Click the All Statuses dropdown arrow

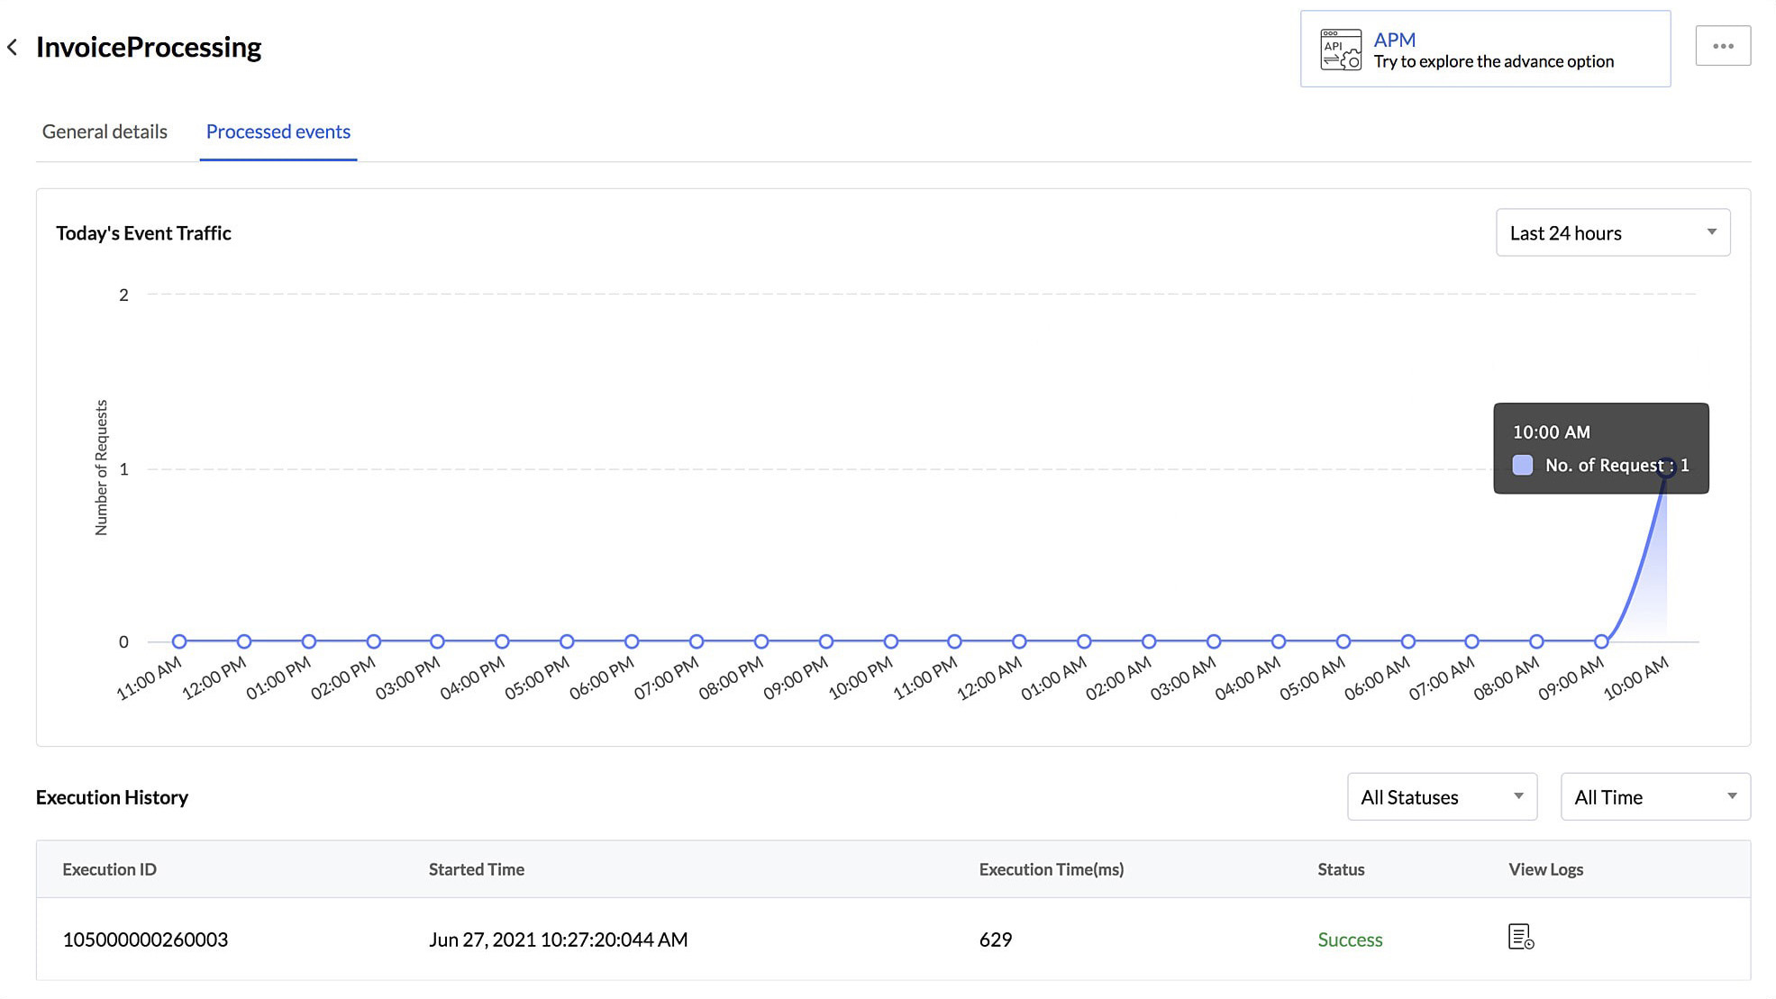[x=1518, y=796]
